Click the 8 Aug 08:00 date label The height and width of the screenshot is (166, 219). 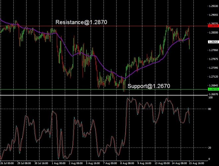(127, 163)
